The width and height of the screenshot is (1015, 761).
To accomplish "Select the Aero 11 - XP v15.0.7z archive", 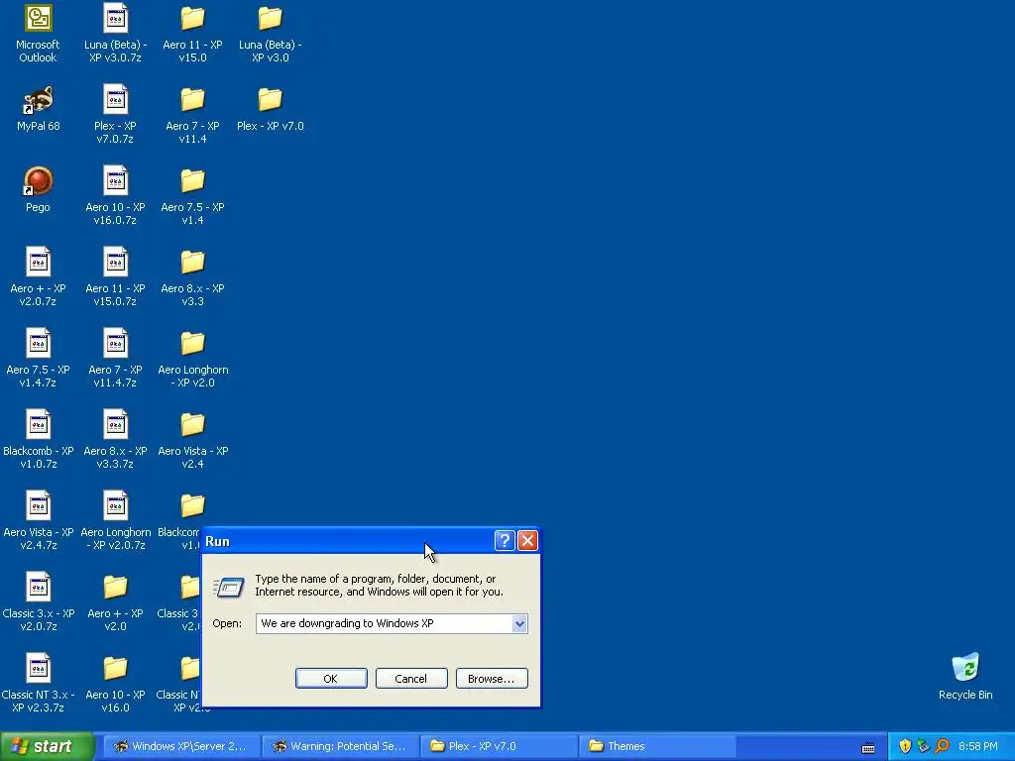I will click(115, 277).
